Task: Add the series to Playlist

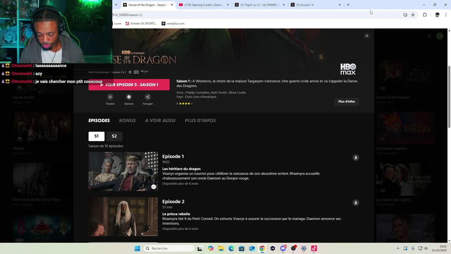Action: [x=110, y=97]
